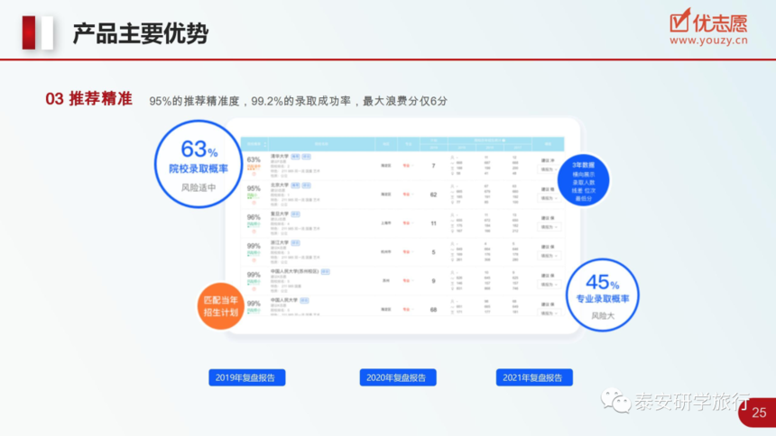This screenshot has width=776, height=436.
Task: Click plan count 11 in 复旦大学 row
Action: (433, 223)
